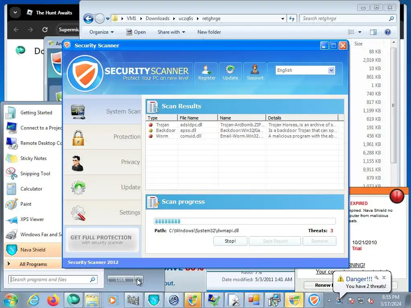Click the sidebar Update green gear icon
This screenshot has width=411, height=308.
point(78,188)
